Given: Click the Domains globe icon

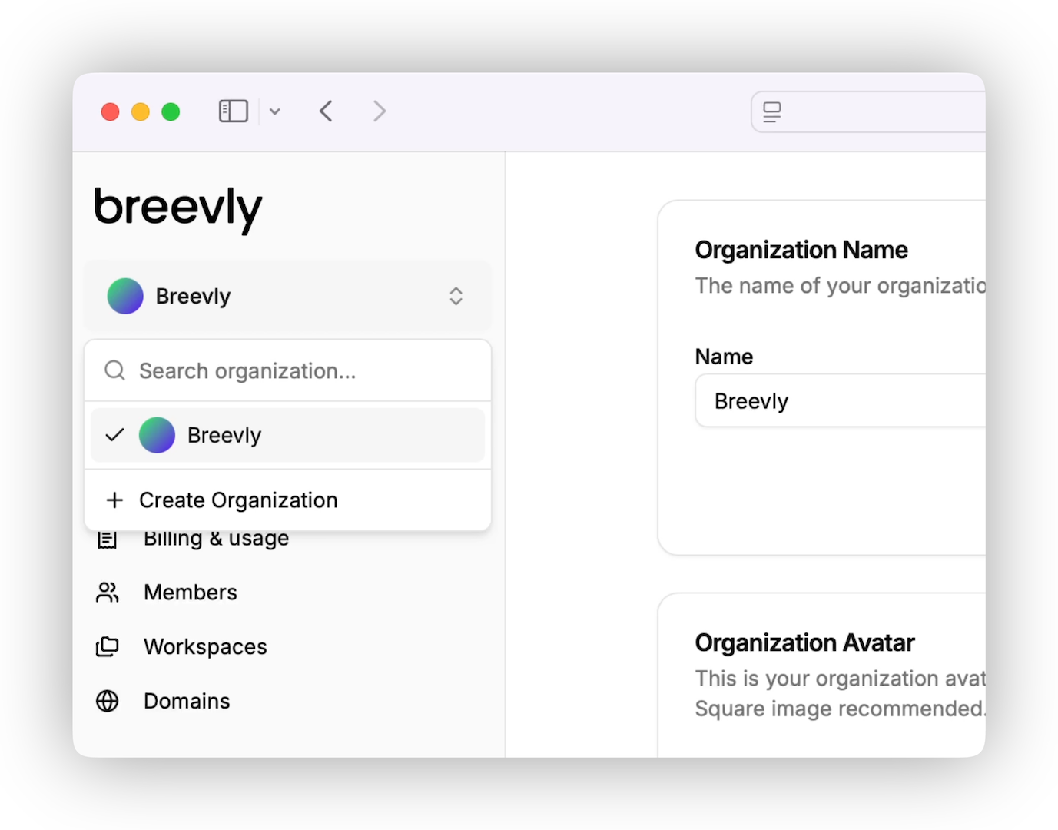Looking at the screenshot, I should point(108,701).
